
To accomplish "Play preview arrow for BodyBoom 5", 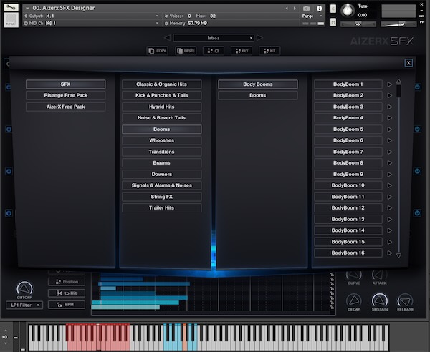I will [389, 129].
